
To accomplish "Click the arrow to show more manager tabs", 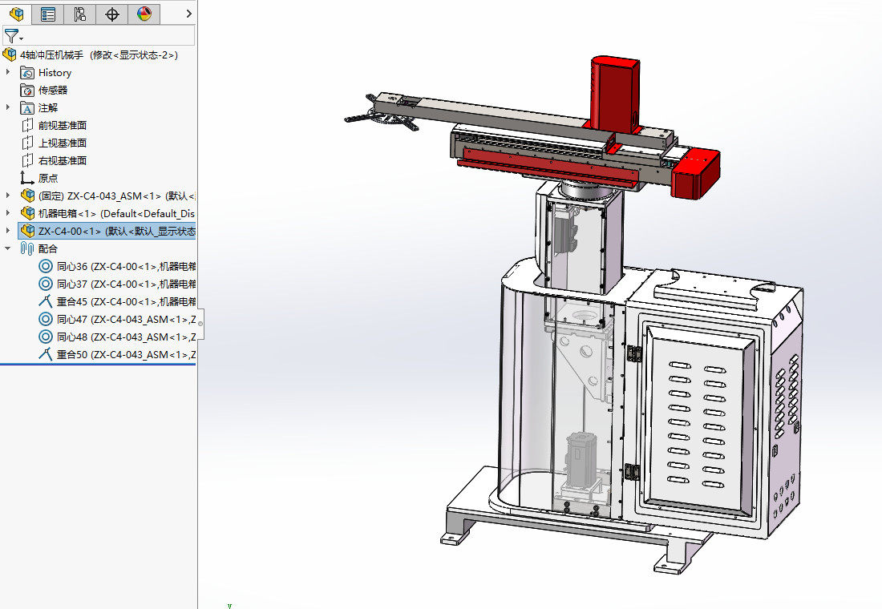I will click(189, 14).
